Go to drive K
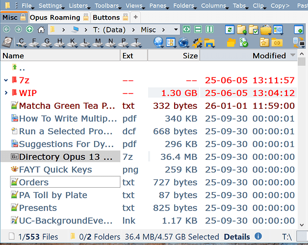 pyautogui.click(x=72, y=43)
